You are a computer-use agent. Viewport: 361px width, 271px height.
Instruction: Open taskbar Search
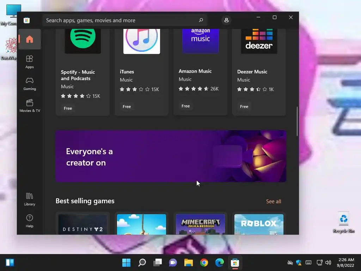pyautogui.click(x=142, y=263)
